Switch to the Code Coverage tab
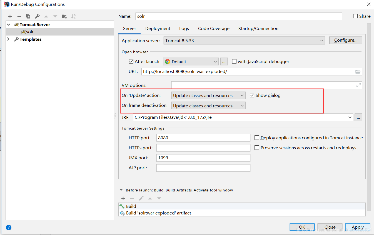Image resolution: width=374 pixels, height=235 pixels. click(x=214, y=28)
